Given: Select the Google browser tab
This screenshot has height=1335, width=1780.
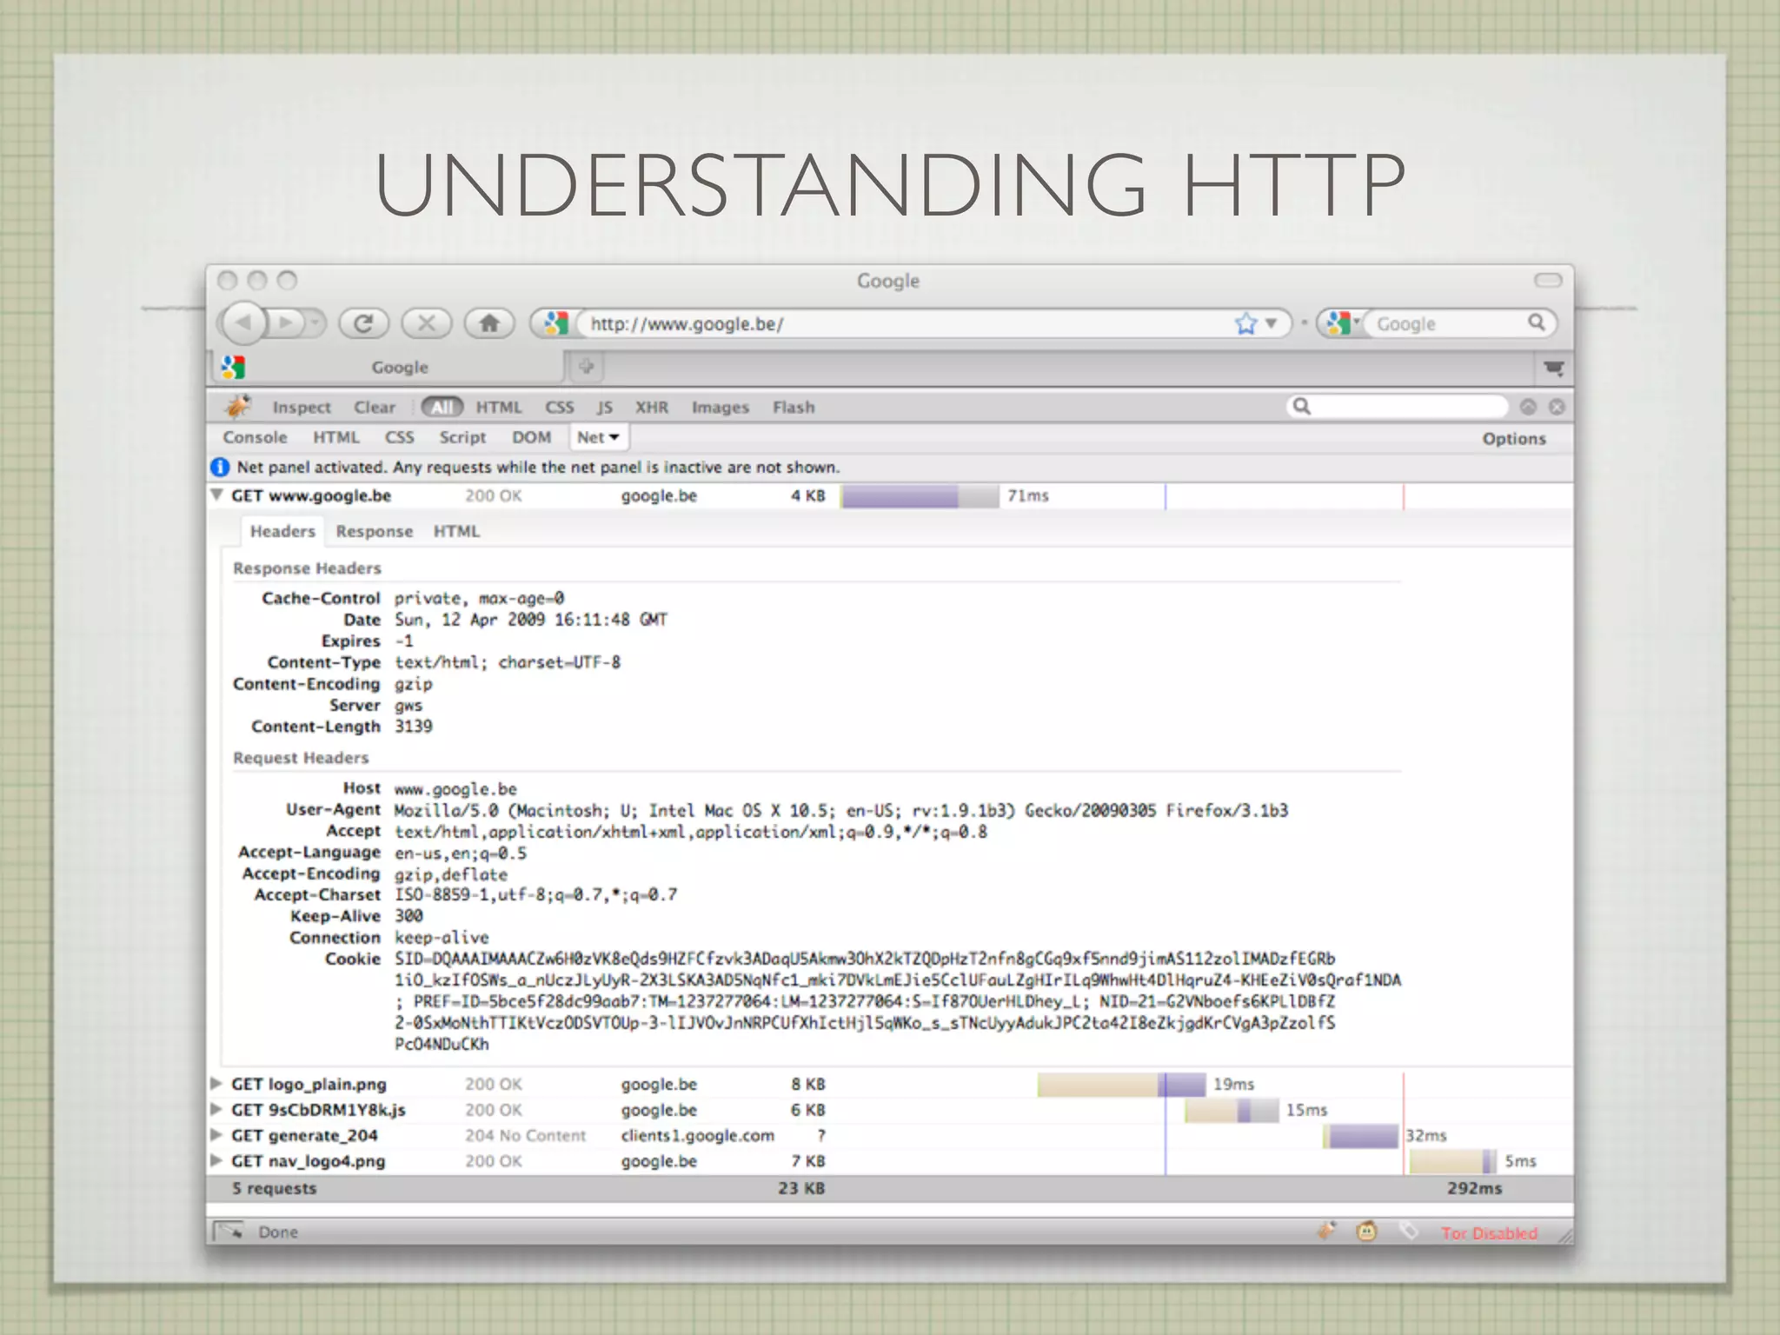Looking at the screenshot, I should click(387, 367).
